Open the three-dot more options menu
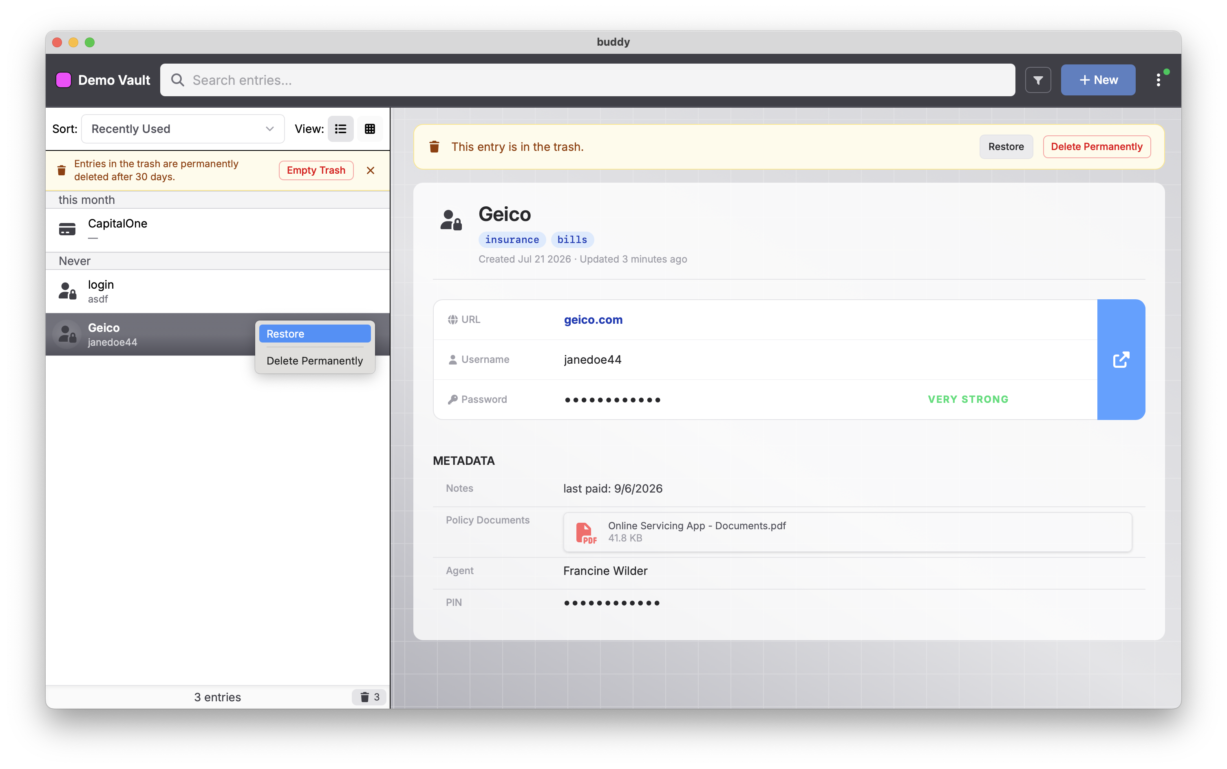 [1159, 80]
